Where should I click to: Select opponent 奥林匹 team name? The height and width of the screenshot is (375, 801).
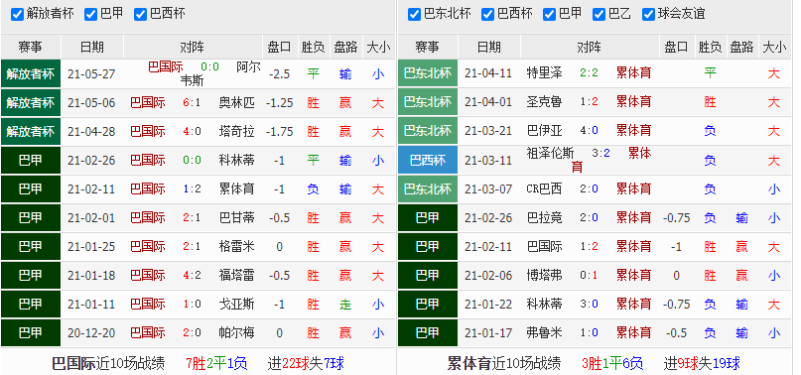(236, 103)
